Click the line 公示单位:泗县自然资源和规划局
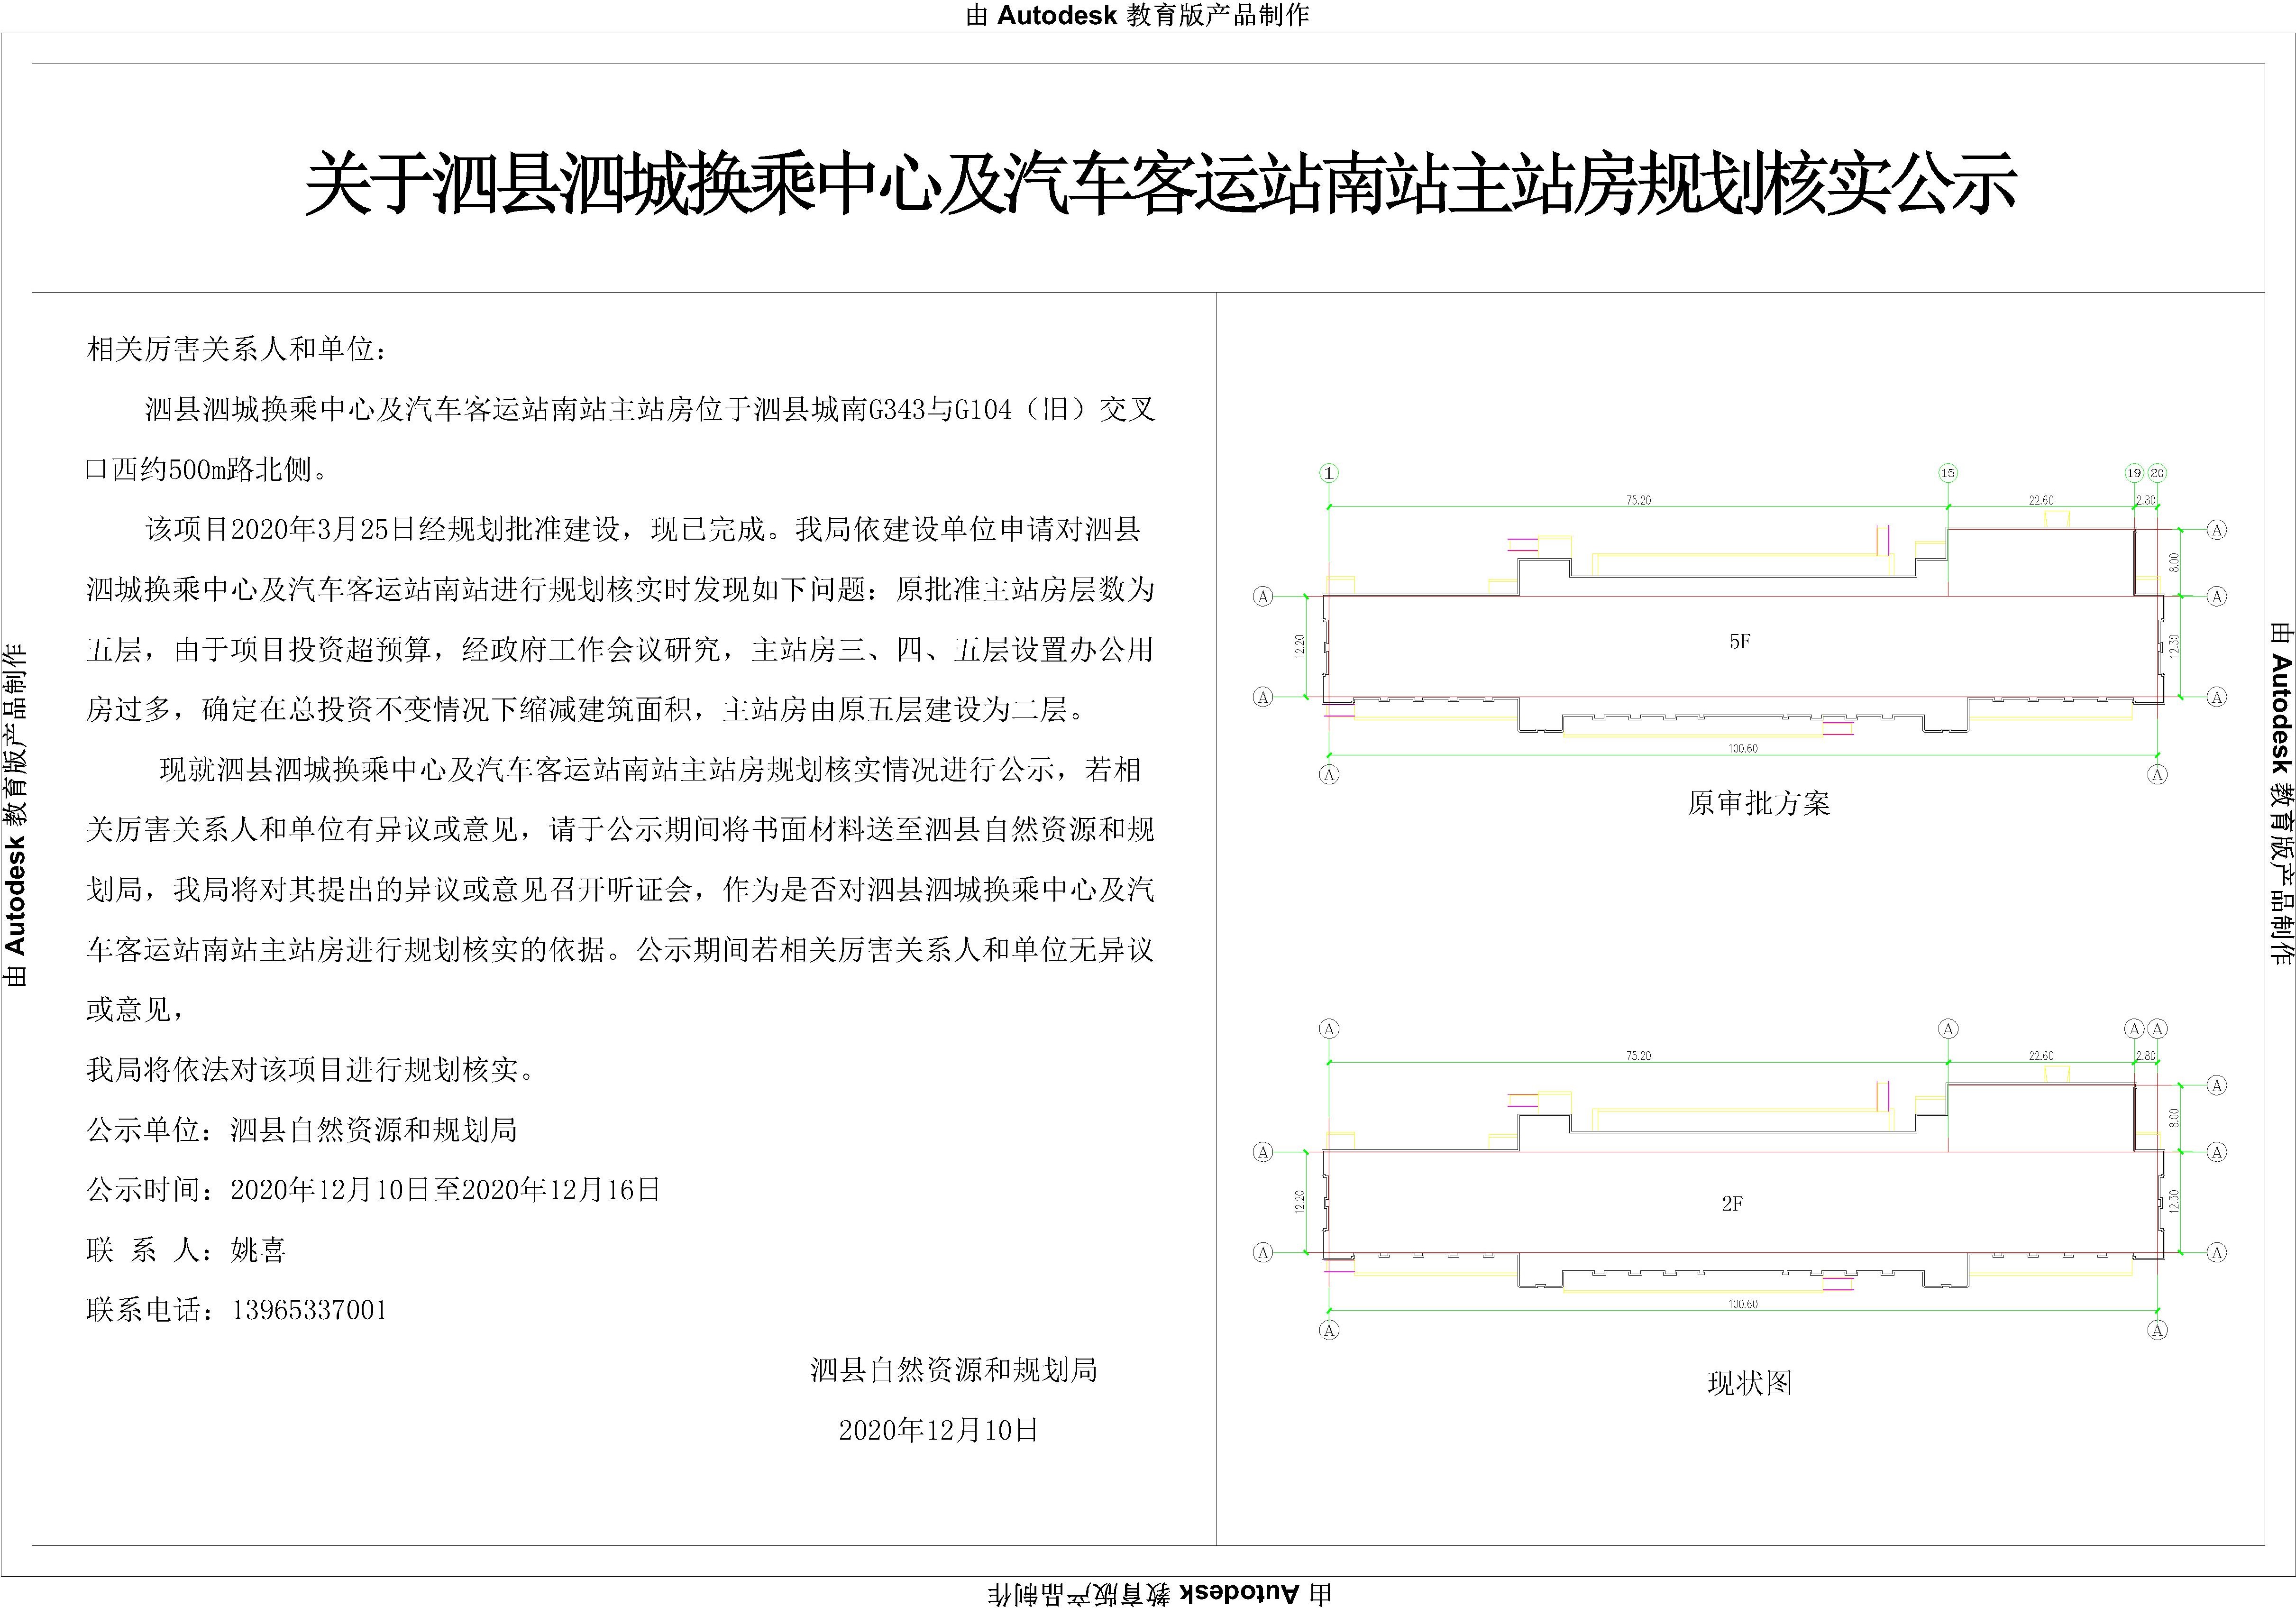This screenshot has width=2296, height=1608. (x=302, y=1129)
